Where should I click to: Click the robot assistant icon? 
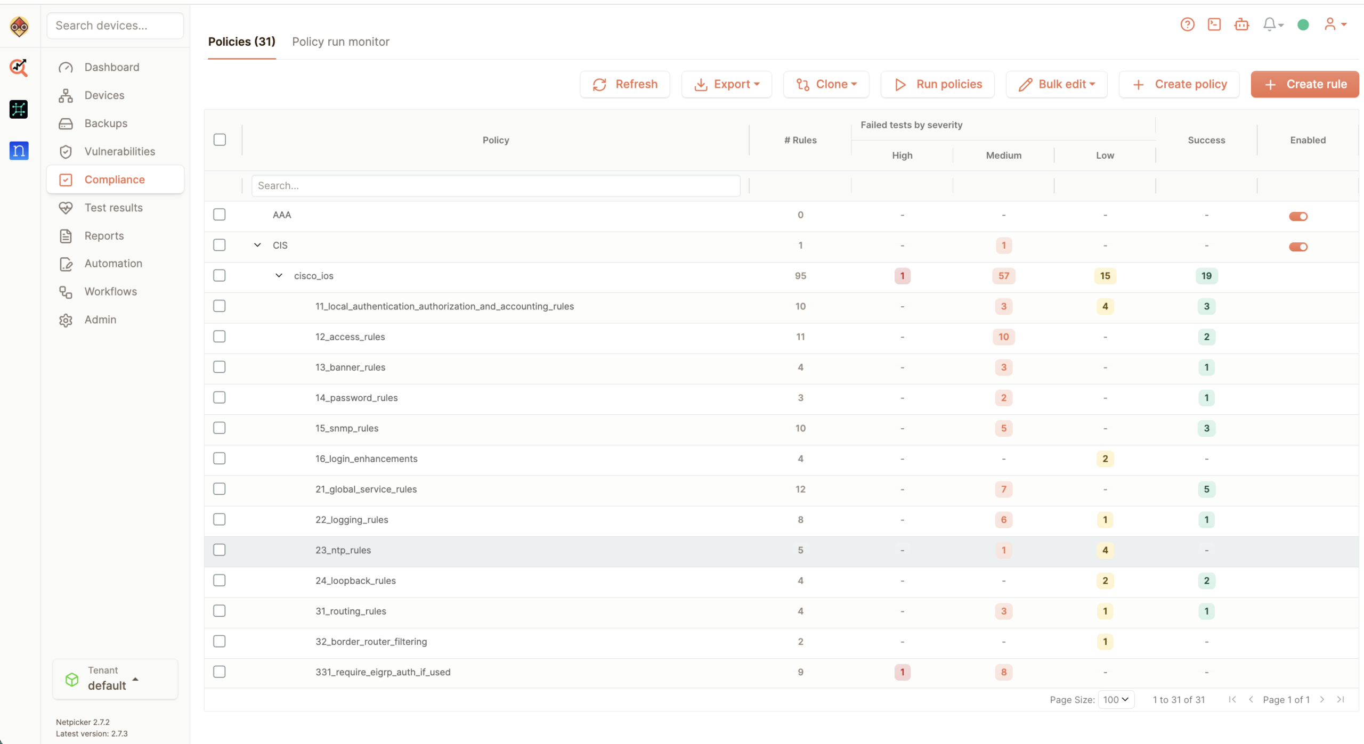click(x=1241, y=24)
